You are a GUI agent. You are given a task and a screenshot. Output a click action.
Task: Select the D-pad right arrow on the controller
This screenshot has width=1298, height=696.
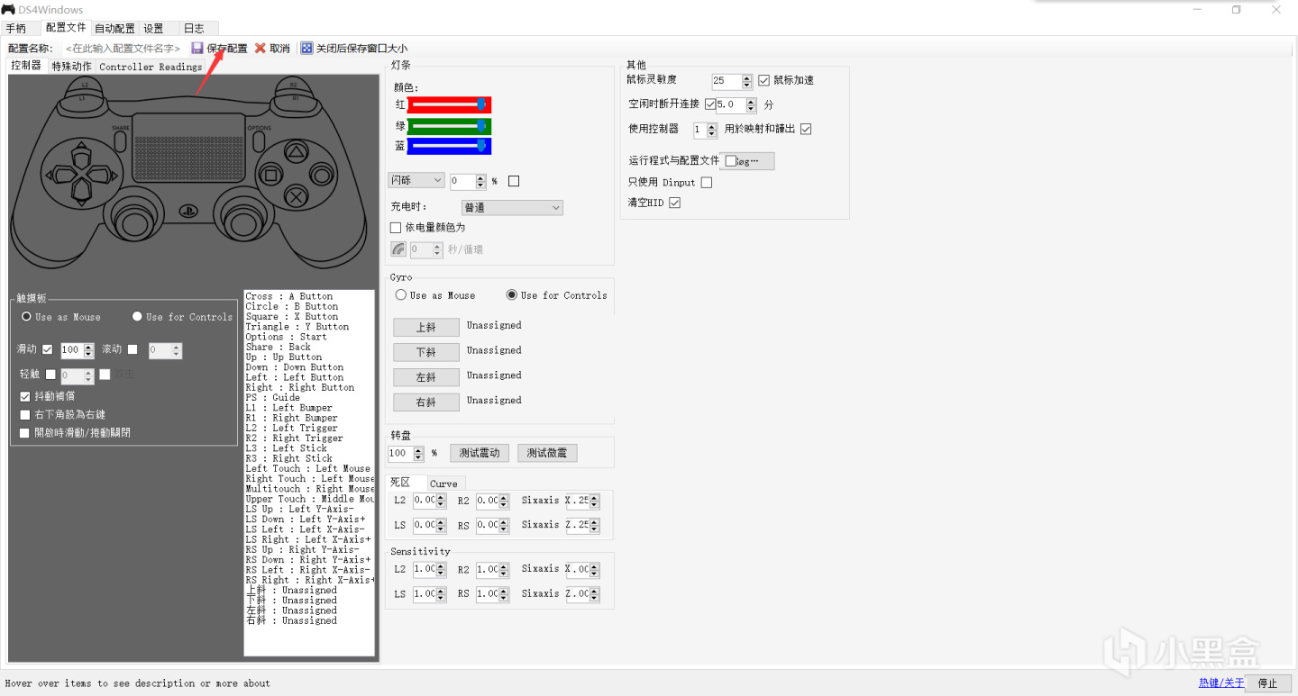click(x=102, y=175)
